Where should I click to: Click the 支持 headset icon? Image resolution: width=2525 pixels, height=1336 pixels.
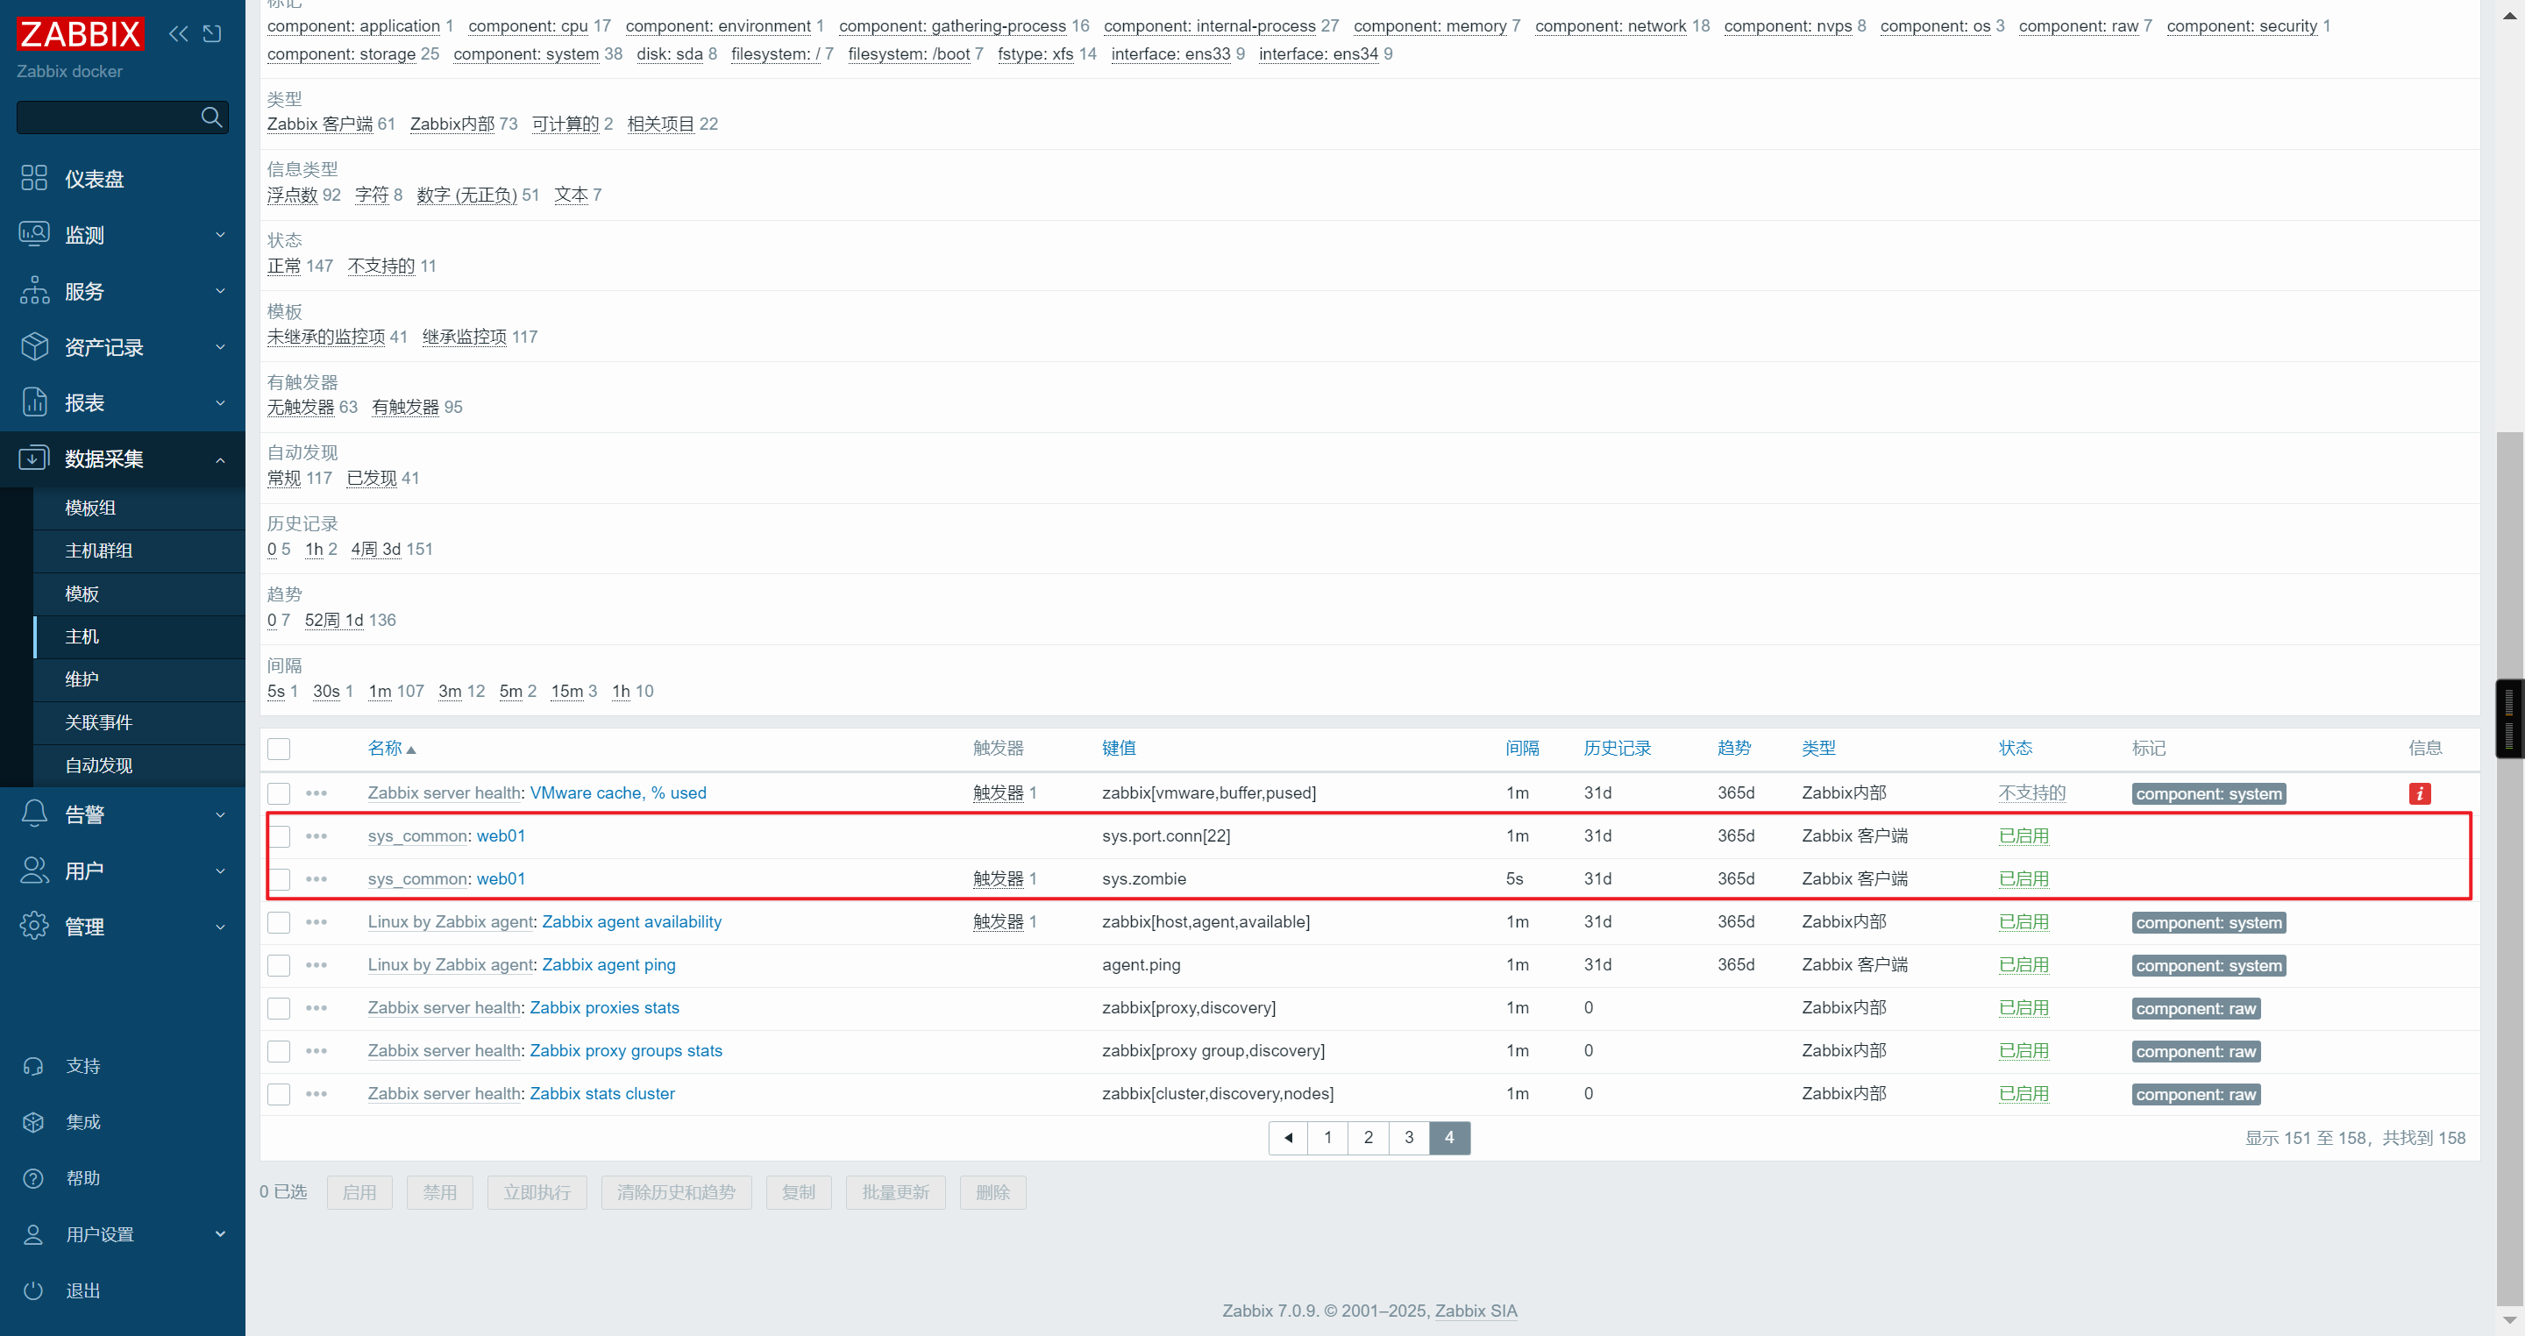33,1065
